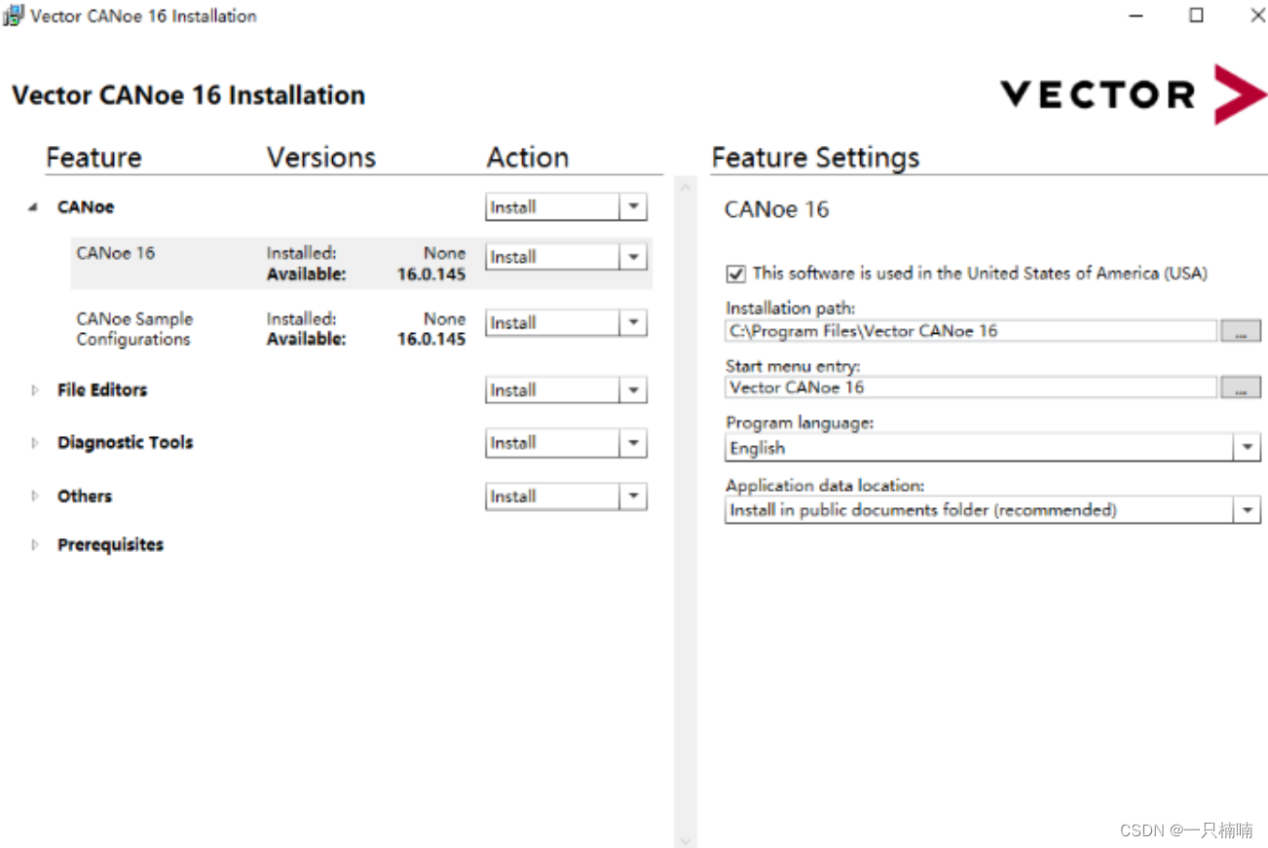Image resolution: width=1268 pixels, height=848 pixels.
Task: Click the Vector logo
Action: pos(1134,94)
